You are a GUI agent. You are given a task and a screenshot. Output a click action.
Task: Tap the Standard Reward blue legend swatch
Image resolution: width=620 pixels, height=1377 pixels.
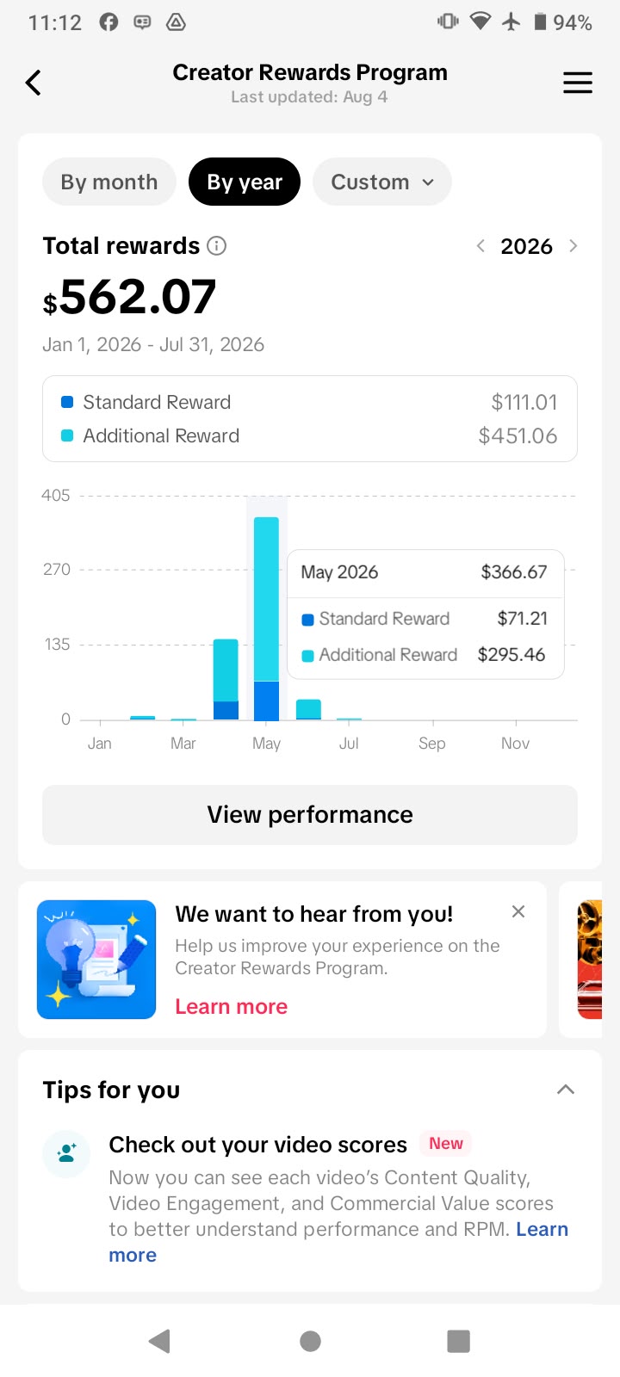pyautogui.click(x=67, y=402)
